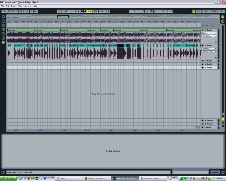Click the Set locator button
226x181 pixels.
tap(207, 26)
